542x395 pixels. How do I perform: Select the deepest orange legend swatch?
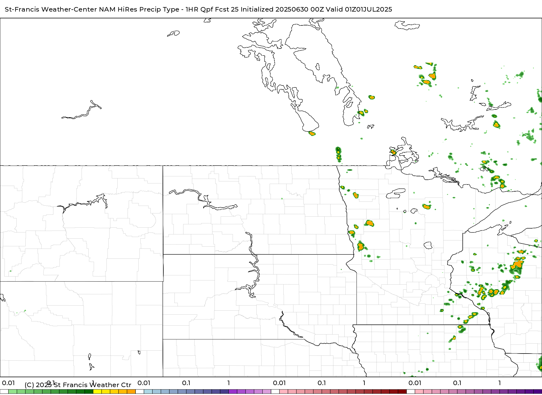(x=131, y=392)
